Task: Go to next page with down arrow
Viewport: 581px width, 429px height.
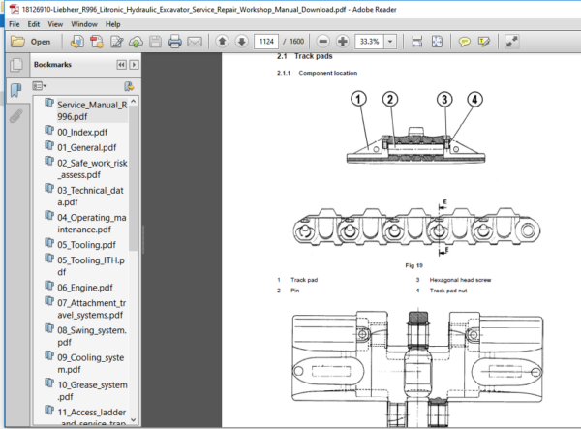Action: pos(241,41)
